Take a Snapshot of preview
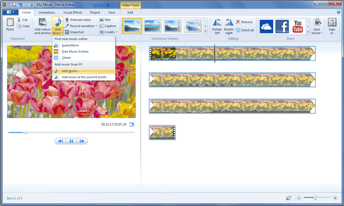Screen dimensions: 344x206 [x=75, y=32]
